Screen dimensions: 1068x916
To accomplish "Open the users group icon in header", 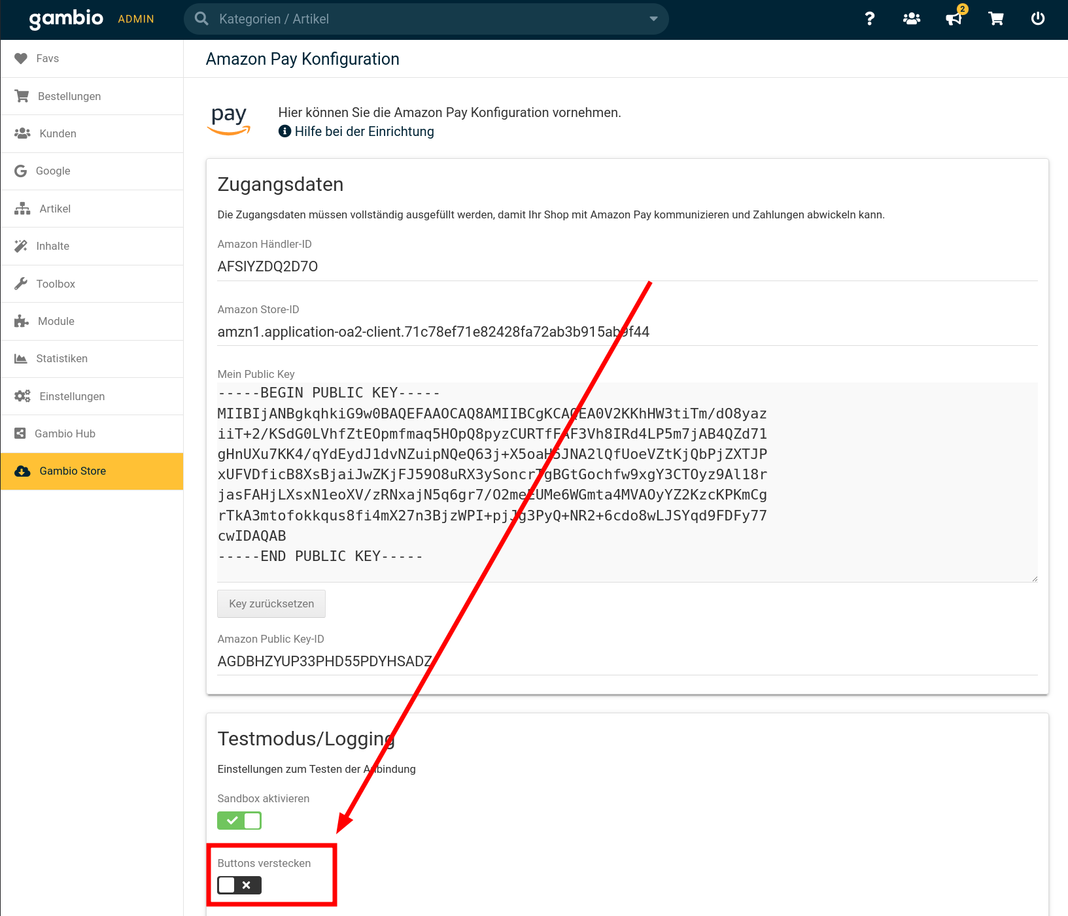I will click(x=911, y=19).
